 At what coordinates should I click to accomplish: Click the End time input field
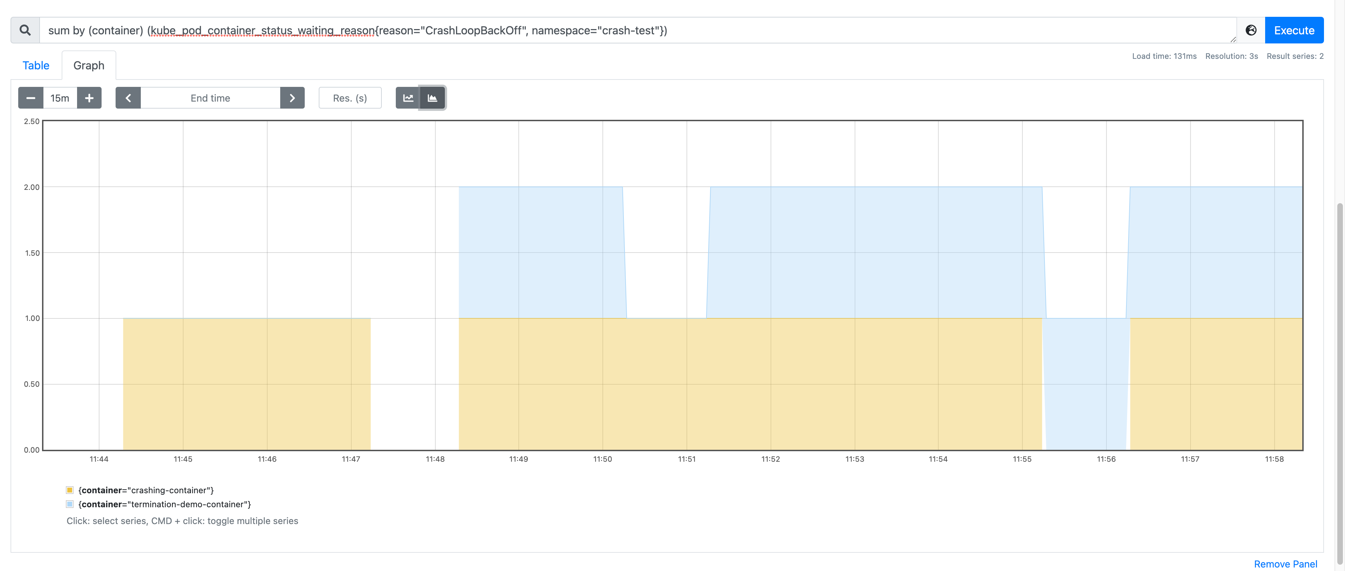tap(210, 98)
